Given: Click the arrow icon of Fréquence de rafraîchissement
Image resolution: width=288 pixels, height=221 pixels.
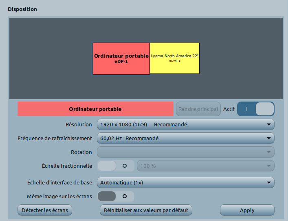Looking at the screenshot, I should tap(268, 139).
